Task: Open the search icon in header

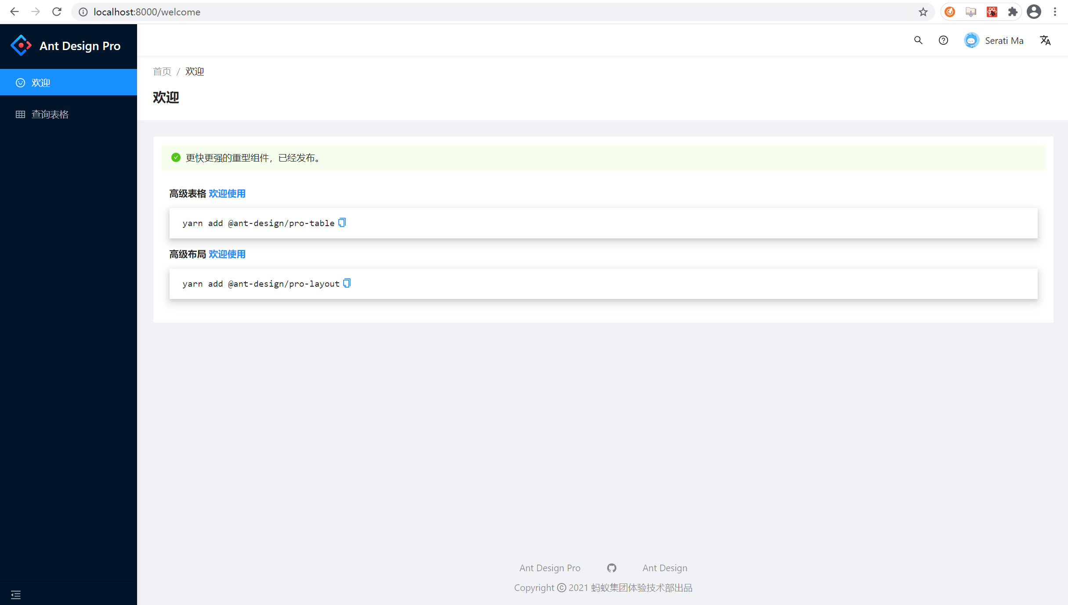Action: click(x=918, y=40)
